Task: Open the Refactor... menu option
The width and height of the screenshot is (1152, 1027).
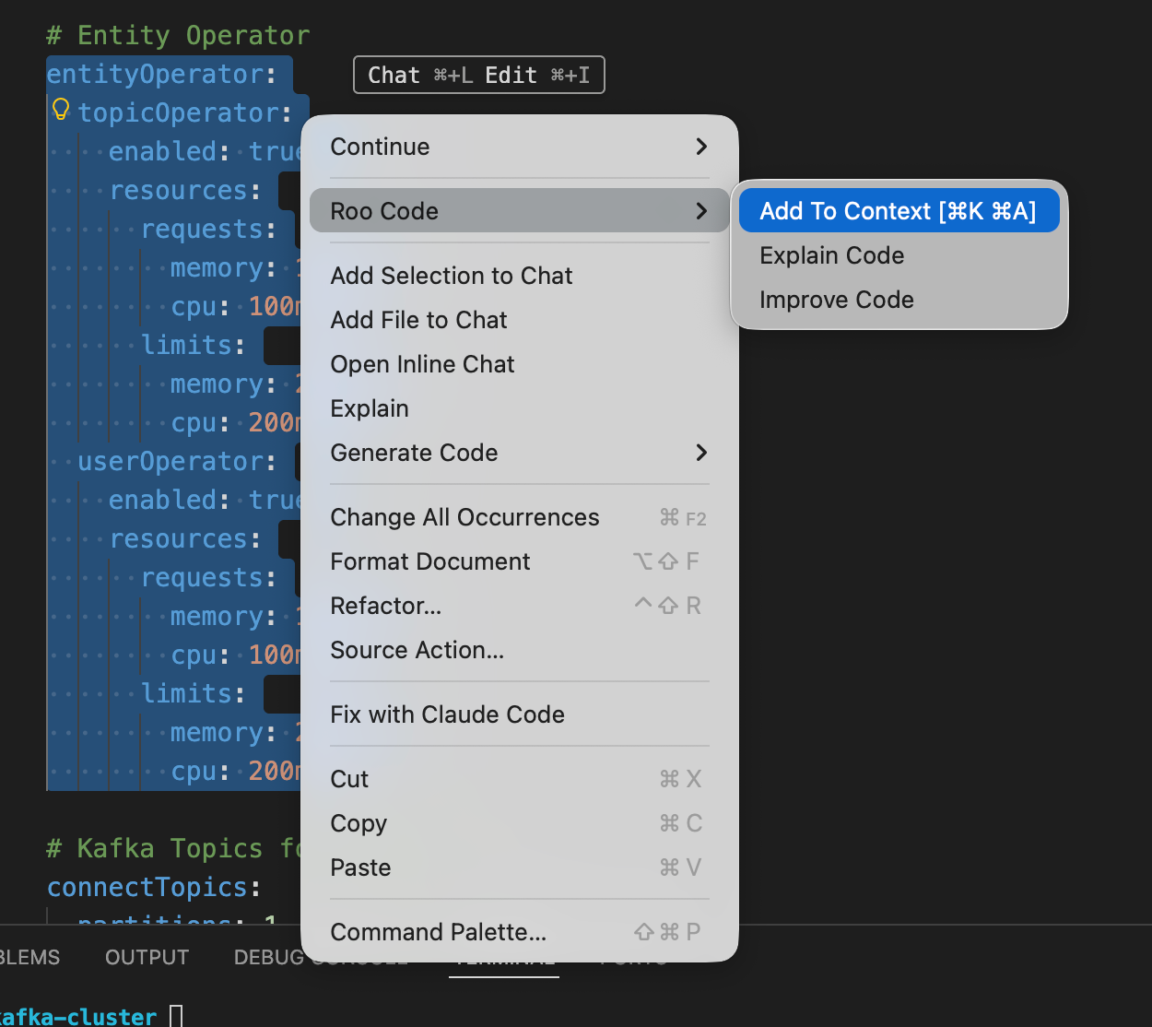Action: (386, 606)
